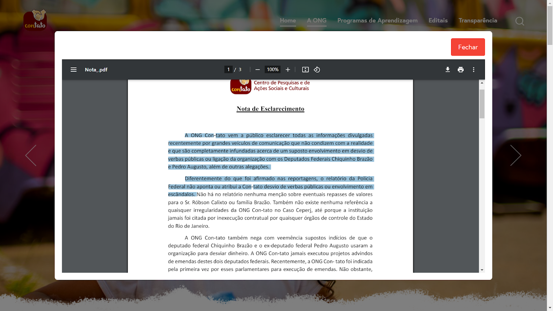The height and width of the screenshot is (311, 553).
Task: Click the PDF scrollbar down arrow
Action: (482, 270)
